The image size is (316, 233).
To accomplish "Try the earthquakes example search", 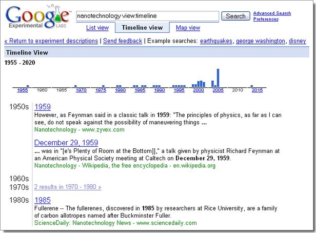I will coord(216,41).
